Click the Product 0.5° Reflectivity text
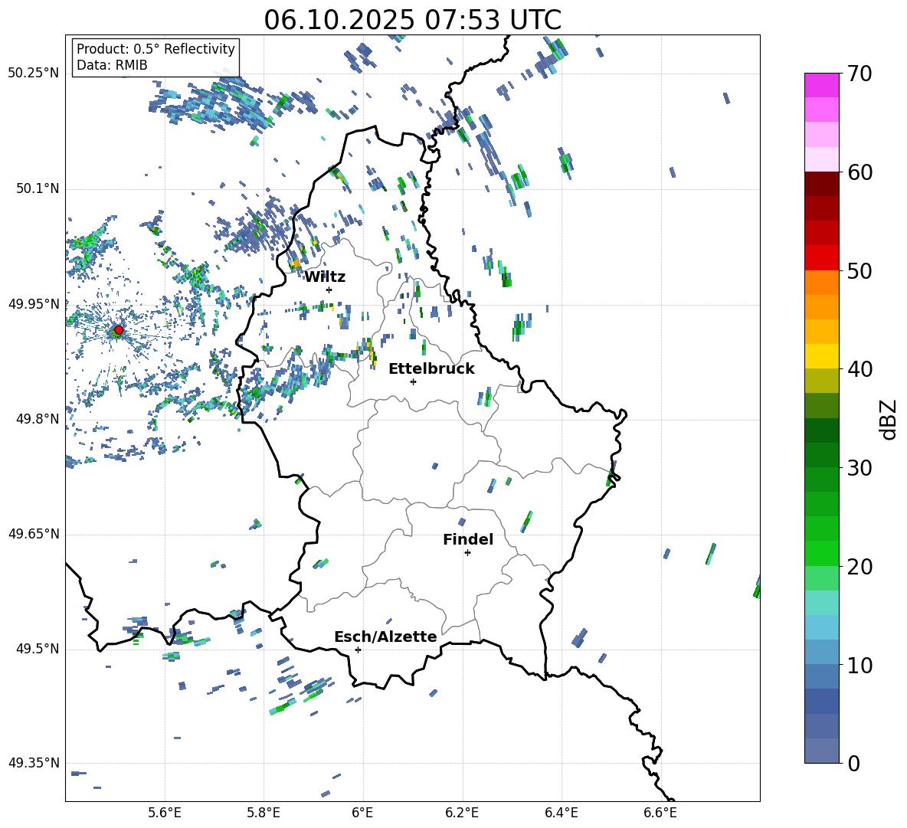Screen dimensions: 907x828 click(156, 50)
